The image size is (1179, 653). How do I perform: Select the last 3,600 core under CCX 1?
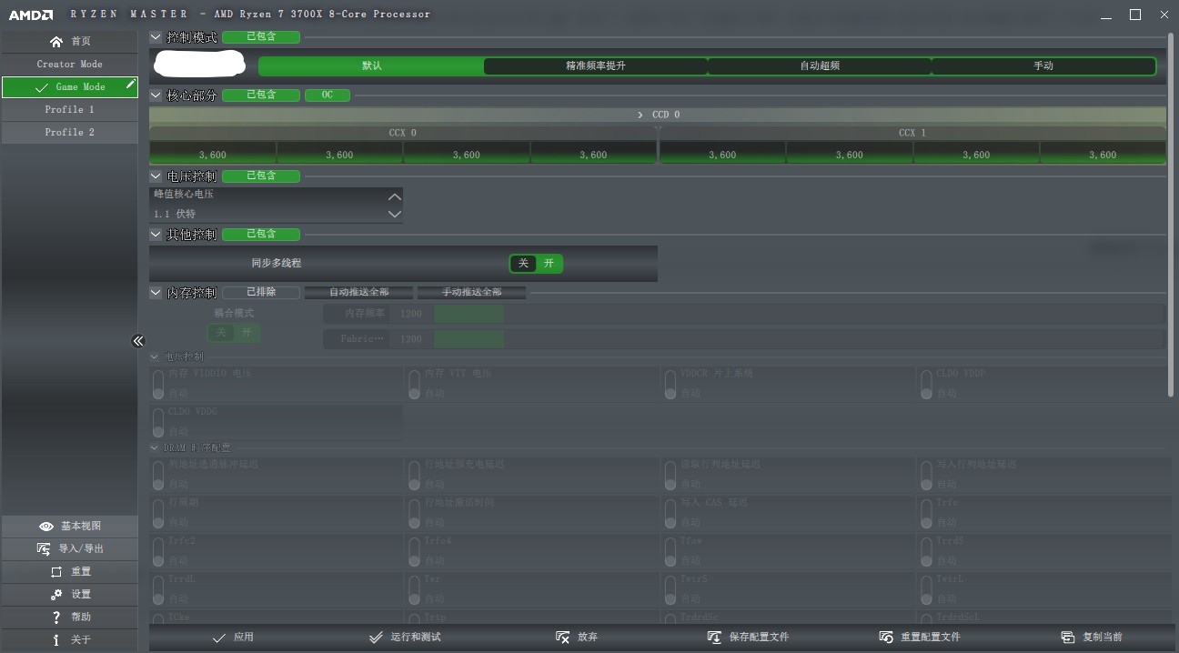tap(1103, 154)
